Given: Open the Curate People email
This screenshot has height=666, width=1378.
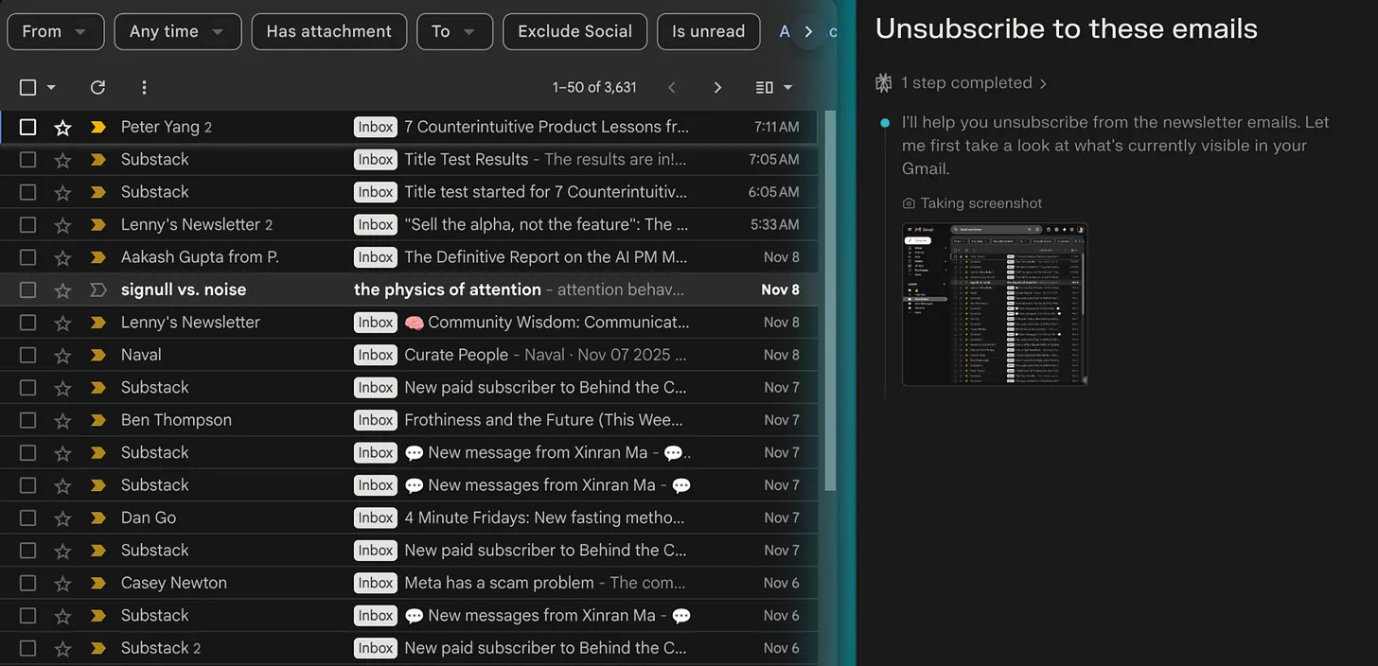Looking at the screenshot, I should [x=409, y=355].
